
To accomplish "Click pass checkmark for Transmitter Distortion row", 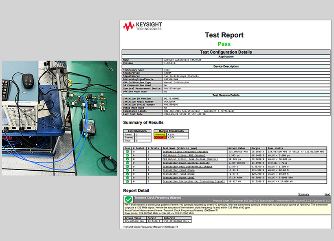I will 127,181.
